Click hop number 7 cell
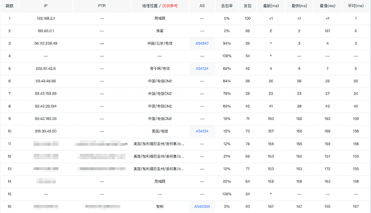The width and height of the screenshot is (371, 213). pos(10,94)
